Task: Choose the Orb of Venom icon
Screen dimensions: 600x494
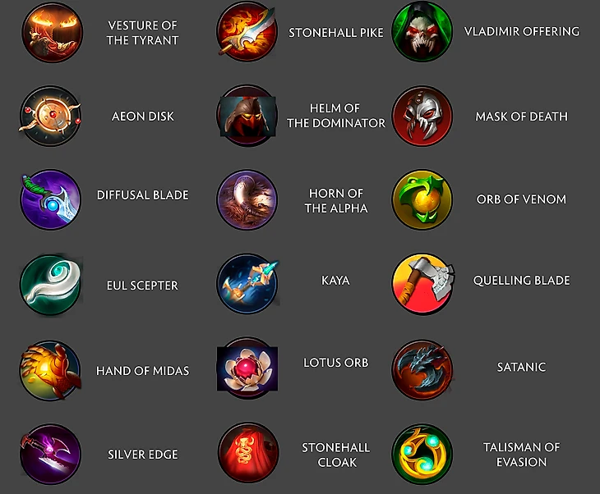Action: click(x=422, y=200)
